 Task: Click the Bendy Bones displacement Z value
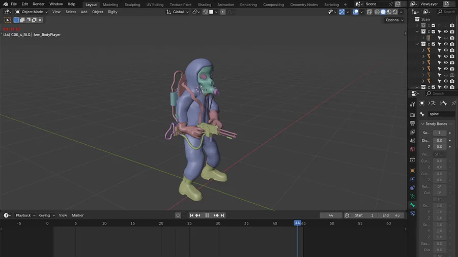(439, 147)
